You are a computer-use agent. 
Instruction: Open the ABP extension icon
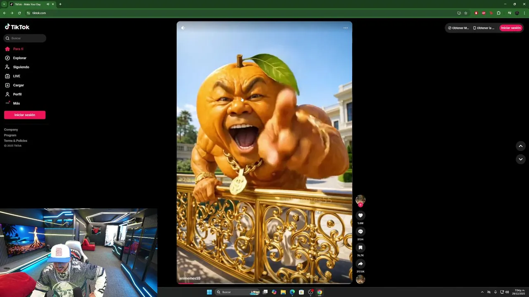(x=484, y=13)
